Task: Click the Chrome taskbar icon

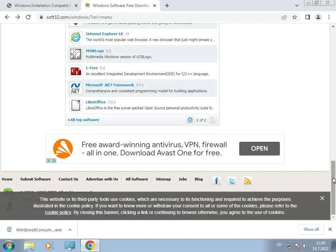Action: (90, 245)
